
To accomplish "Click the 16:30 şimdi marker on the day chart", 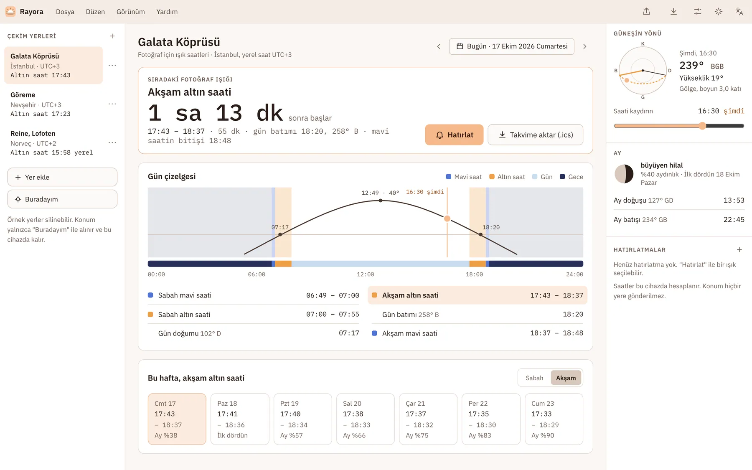I will tap(447, 218).
